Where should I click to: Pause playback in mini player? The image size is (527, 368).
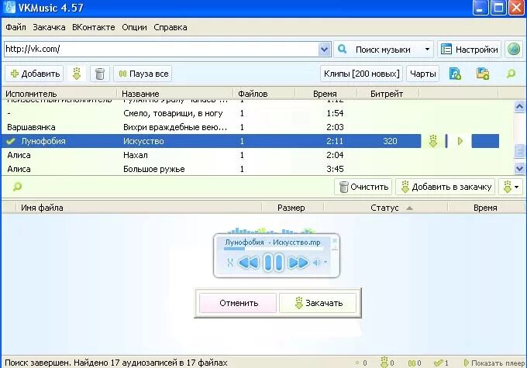pyautogui.click(x=274, y=263)
